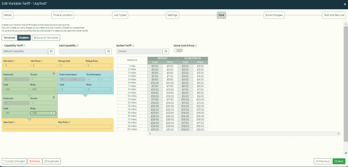Screen dimensions: 348x167
Task: Switch fare mode to Custom
Action: [24, 38]
